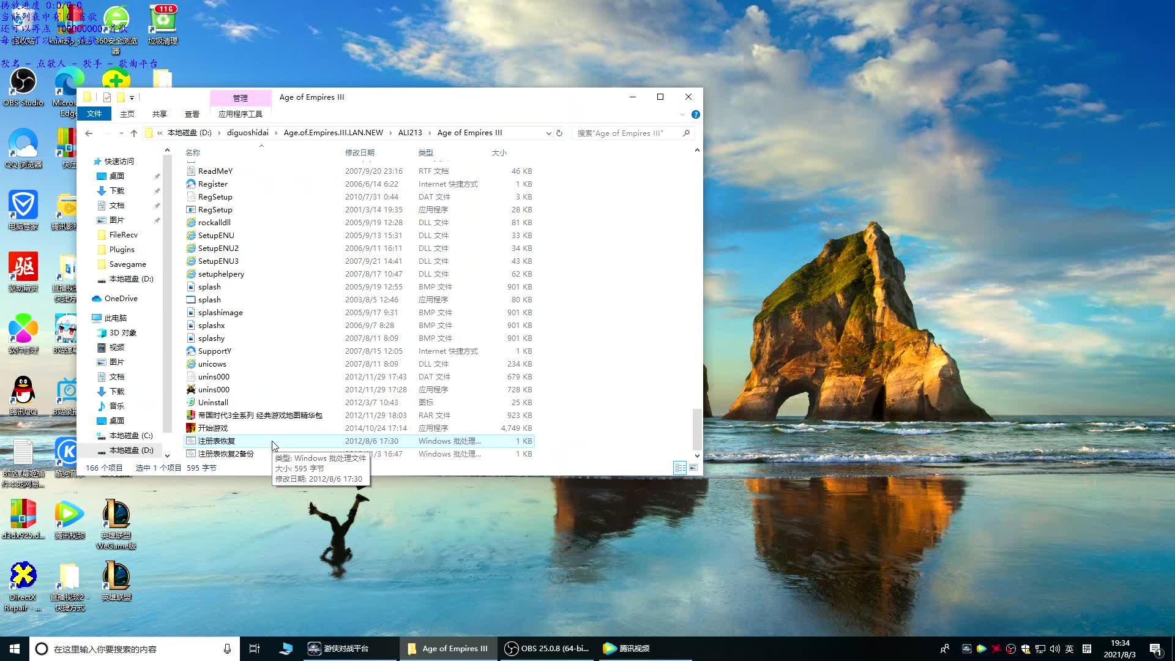Switch to 查看 ribbon tab
1175x661 pixels.
[192, 114]
